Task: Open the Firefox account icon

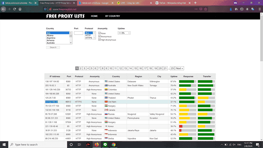Action: pos(247,9)
